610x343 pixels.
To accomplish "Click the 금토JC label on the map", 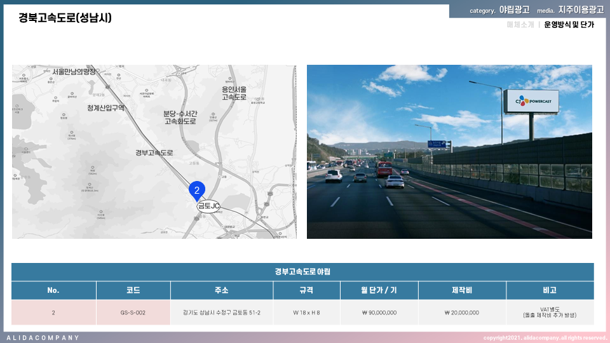I will (208, 206).
